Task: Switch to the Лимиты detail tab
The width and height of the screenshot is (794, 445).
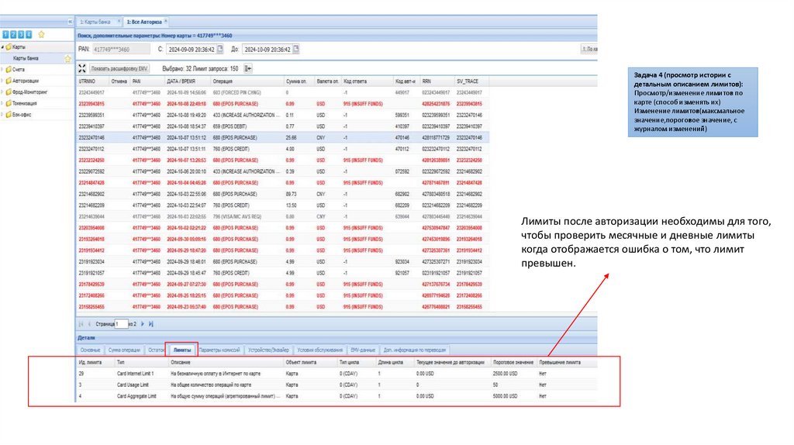Action: click(x=182, y=350)
